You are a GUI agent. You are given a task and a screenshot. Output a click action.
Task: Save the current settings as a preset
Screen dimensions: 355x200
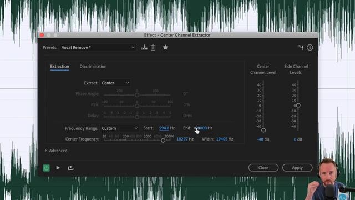[x=144, y=47]
